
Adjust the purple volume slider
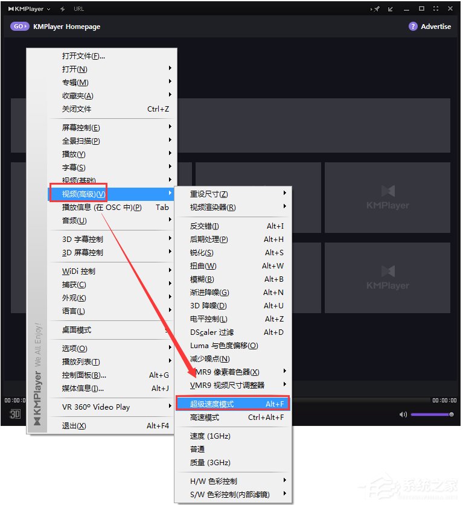[x=432, y=414]
